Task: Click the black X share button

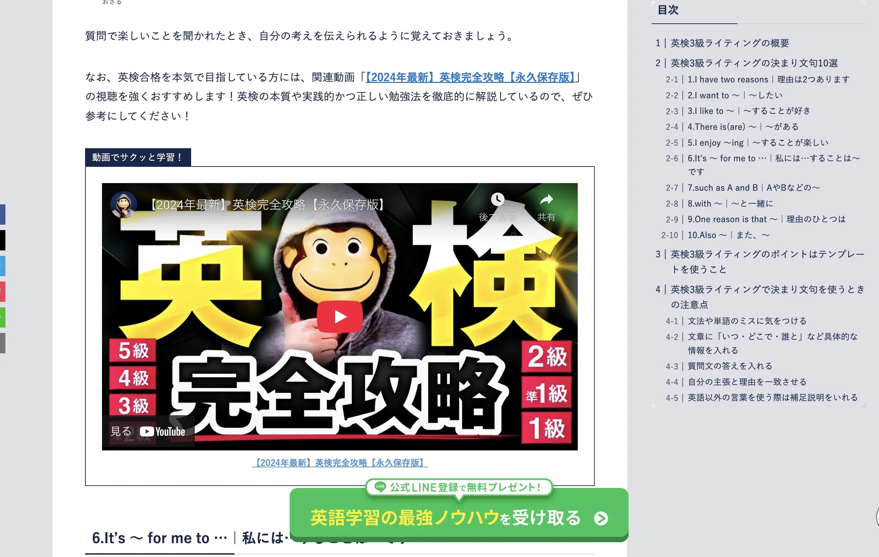Action: pyautogui.click(x=2, y=240)
